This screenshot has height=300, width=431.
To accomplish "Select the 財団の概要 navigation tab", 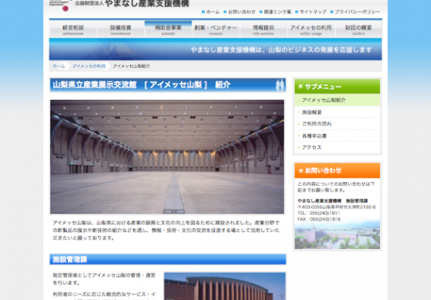I will click(358, 30).
